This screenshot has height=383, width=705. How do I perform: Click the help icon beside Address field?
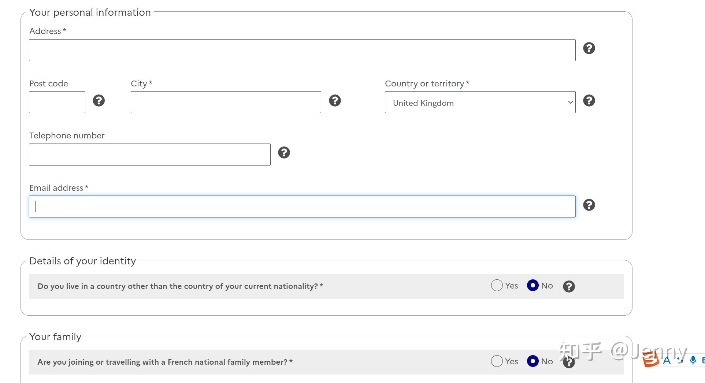click(589, 48)
